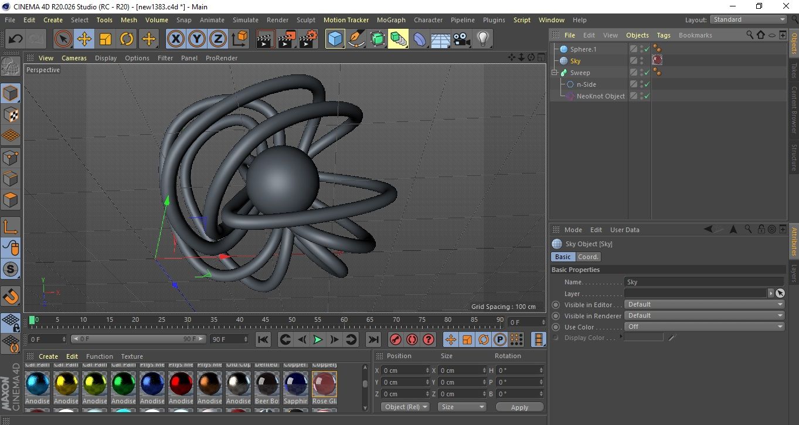Open the Content Browser side tab
This screenshot has width=799, height=425.
pos(794,110)
